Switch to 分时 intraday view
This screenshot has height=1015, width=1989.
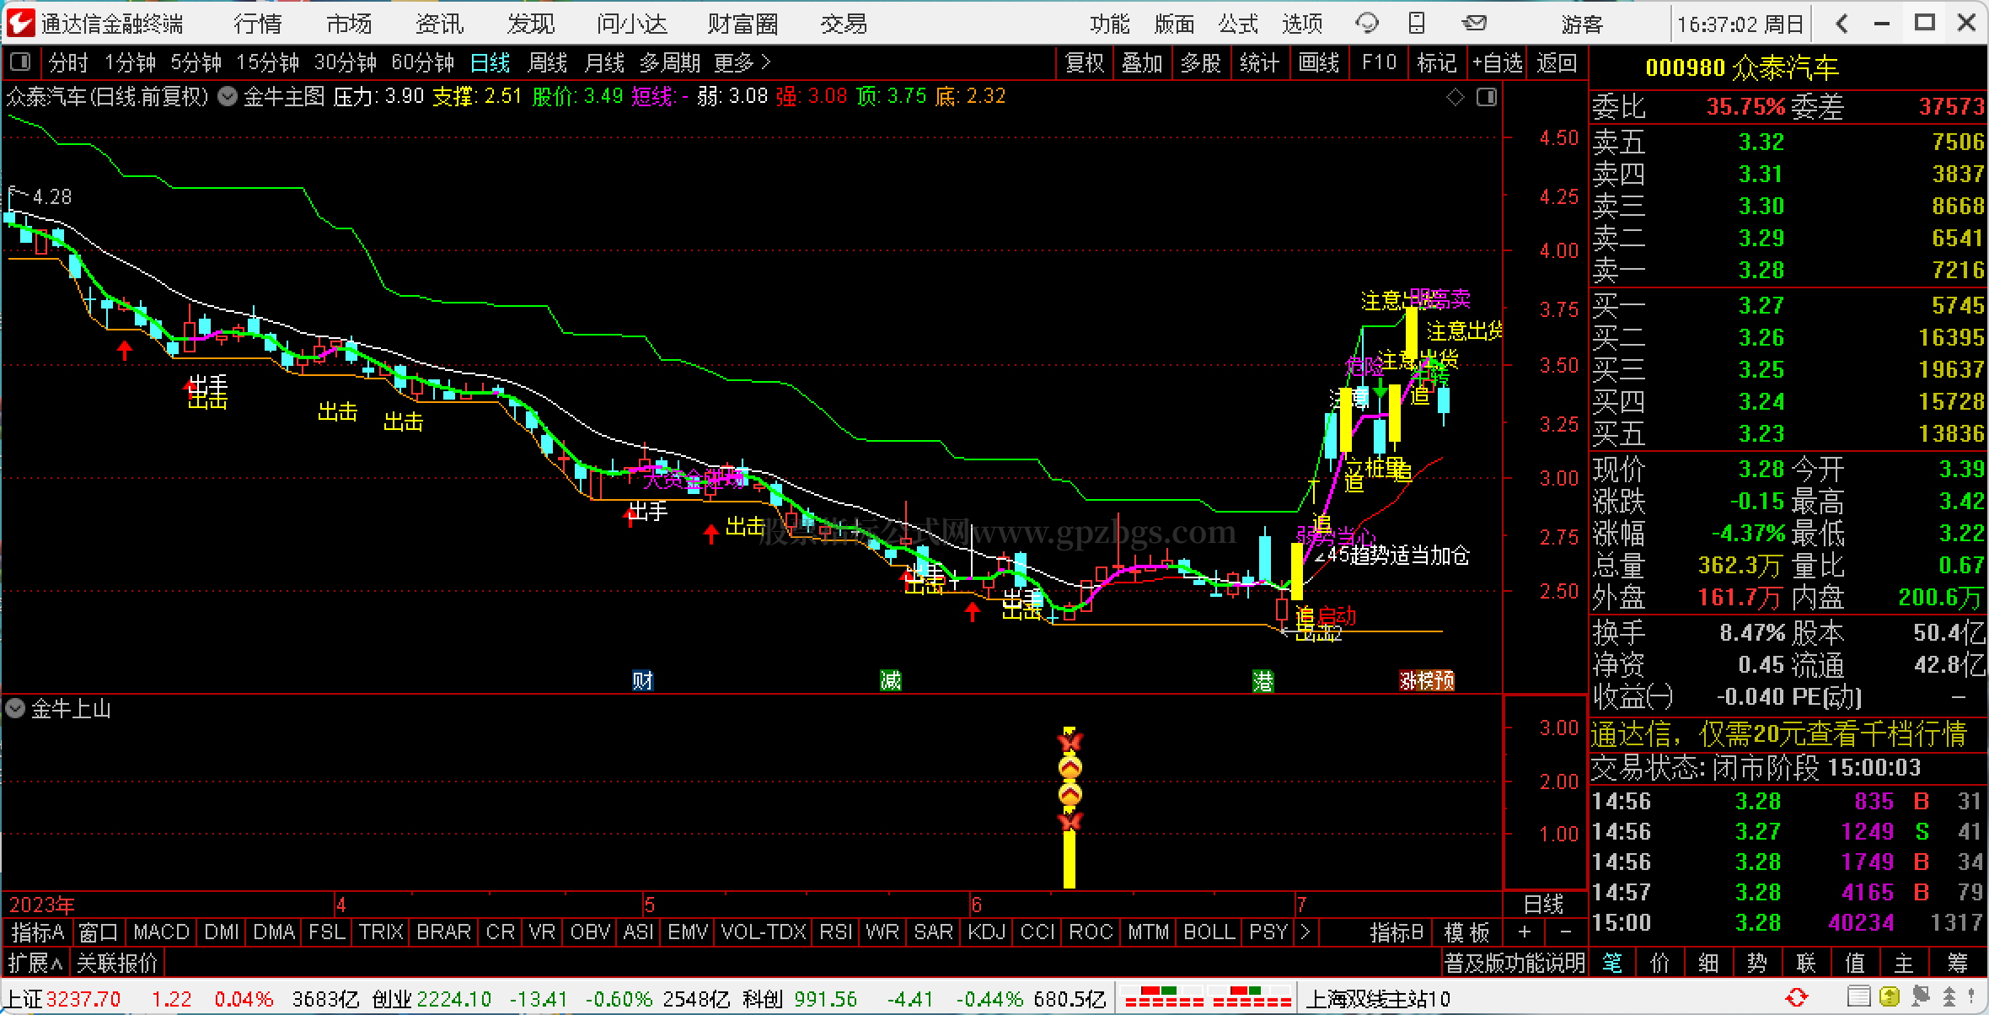click(x=68, y=62)
